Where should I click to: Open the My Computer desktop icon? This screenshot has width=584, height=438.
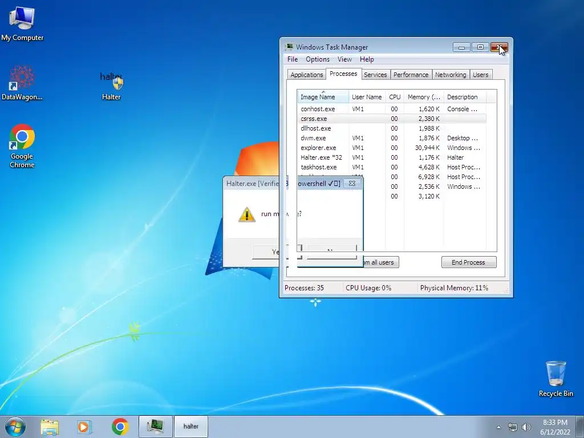tap(22, 24)
